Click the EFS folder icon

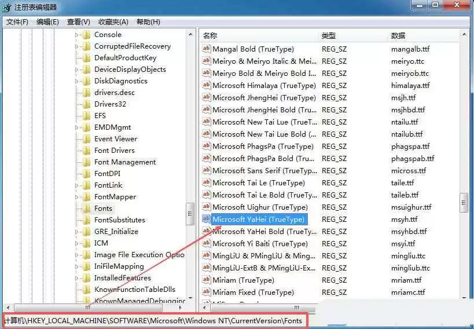tap(86, 116)
